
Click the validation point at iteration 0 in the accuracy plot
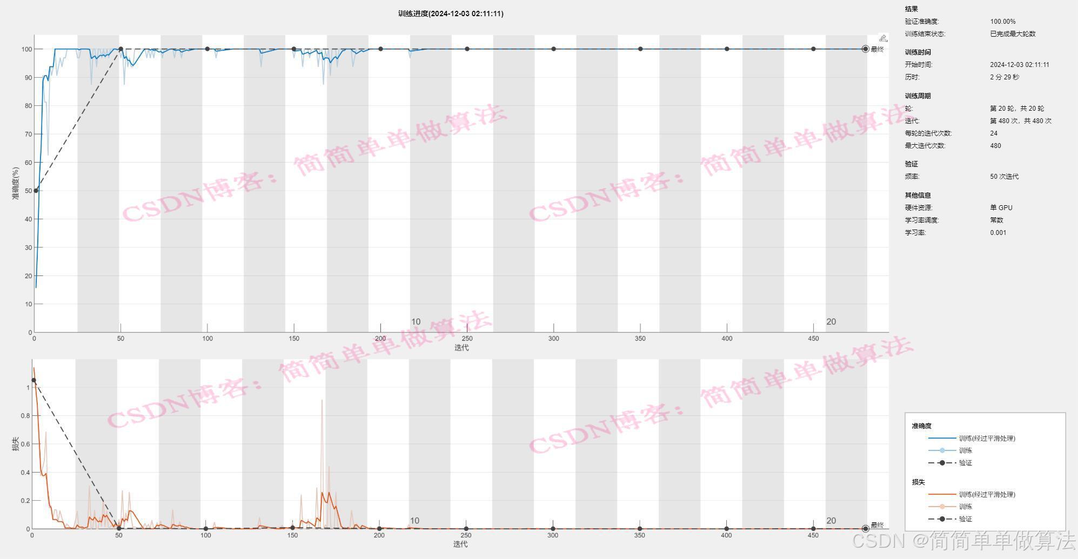[x=36, y=191]
